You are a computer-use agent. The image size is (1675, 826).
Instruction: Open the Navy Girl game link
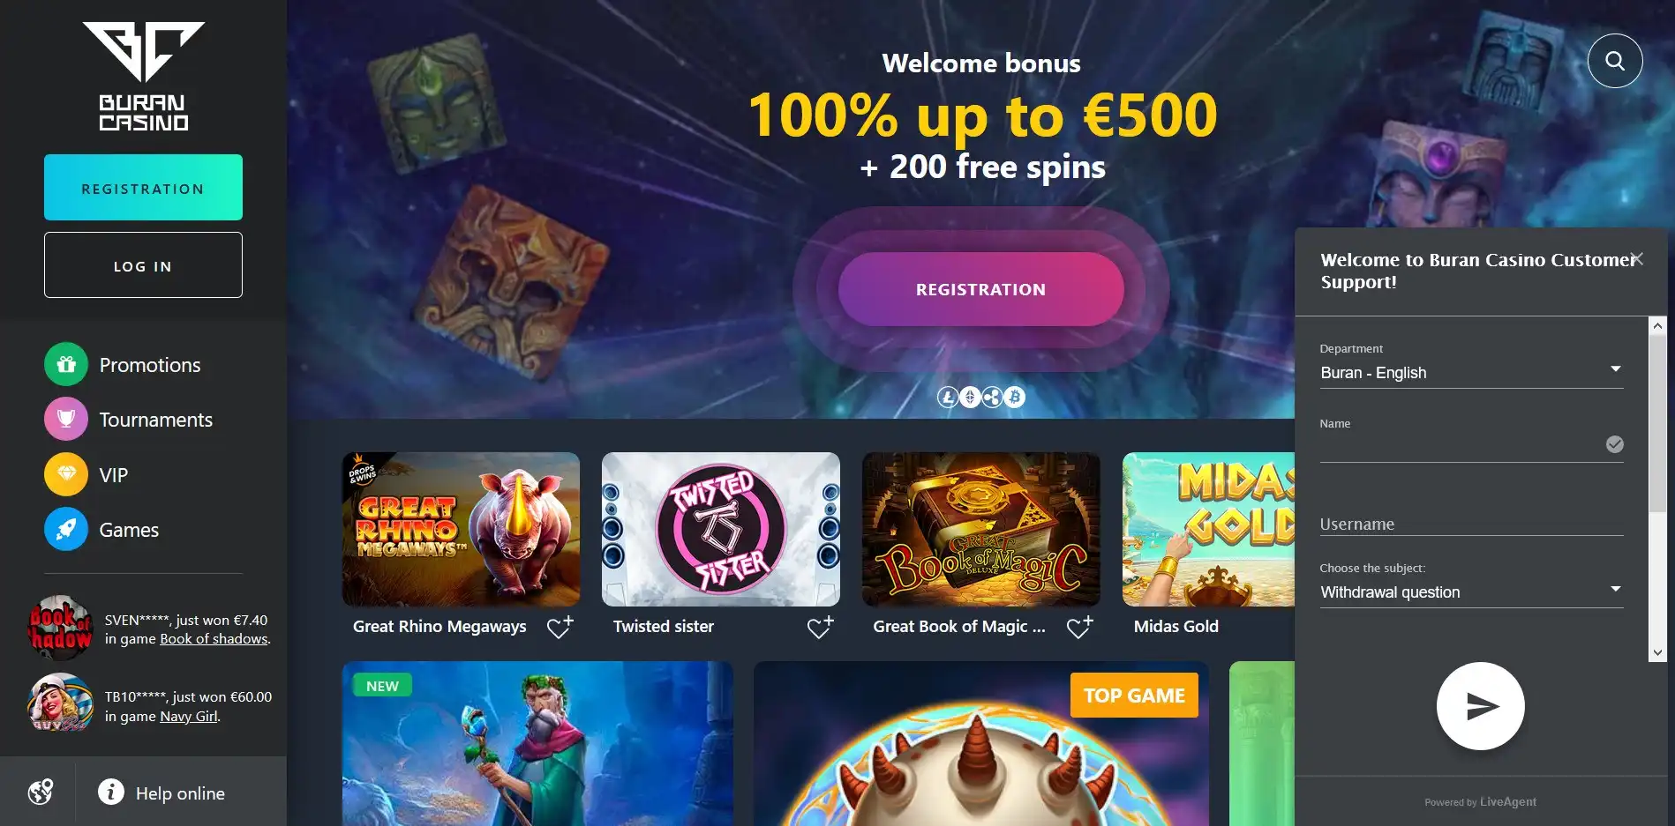coord(188,717)
